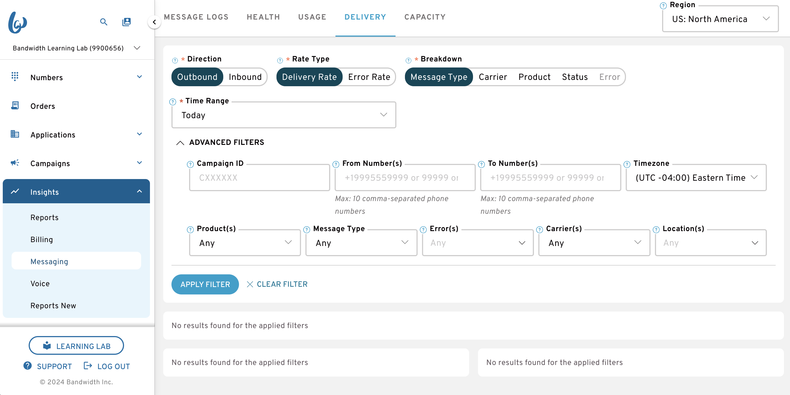Open help icon next to Region
The width and height of the screenshot is (790, 395).
tap(663, 6)
